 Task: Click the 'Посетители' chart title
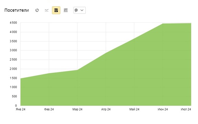[17, 10]
